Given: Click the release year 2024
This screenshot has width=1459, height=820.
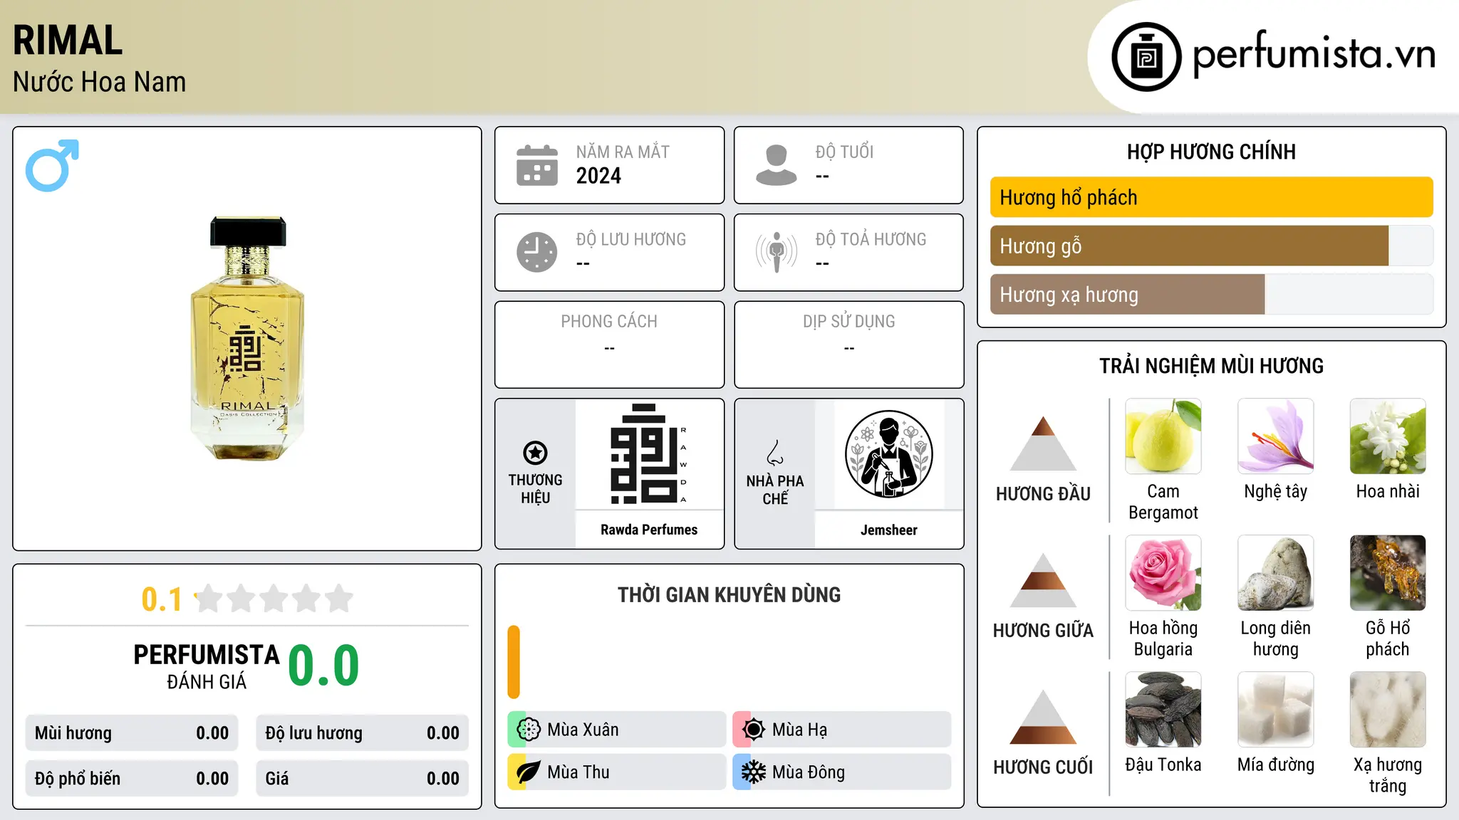Looking at the screenshot, I should point(598,176).
